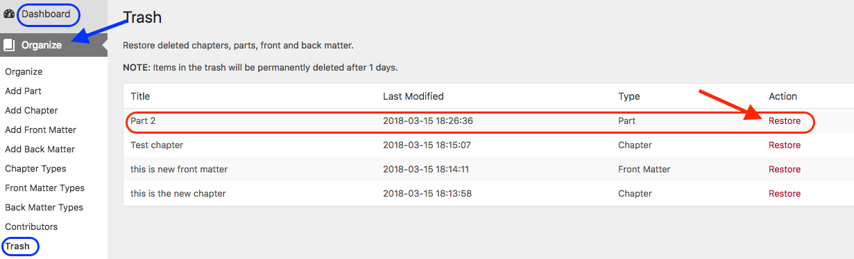This screenshot has width=854, height=259.
Task: Choose Add Front Matter
Action: coord(40,130)
